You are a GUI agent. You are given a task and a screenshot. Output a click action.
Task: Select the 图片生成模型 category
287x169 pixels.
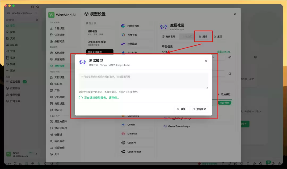pos(100,52)
